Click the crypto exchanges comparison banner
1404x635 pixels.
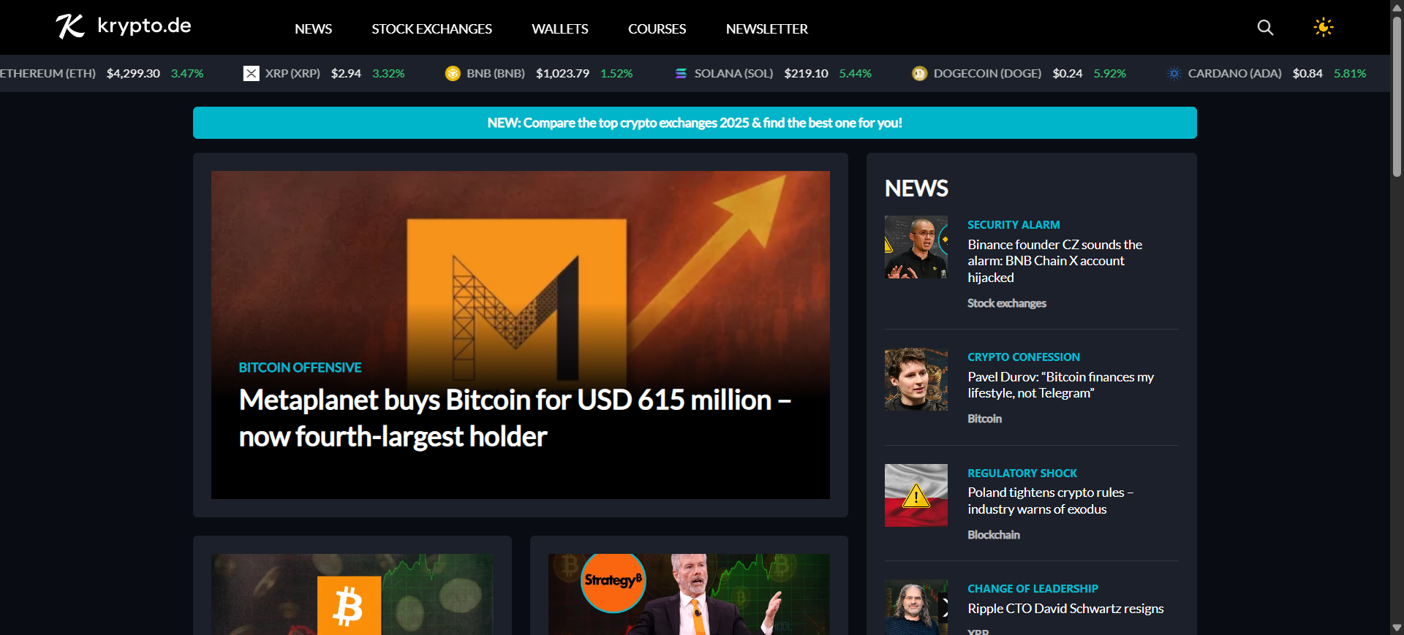pos(695,123)
